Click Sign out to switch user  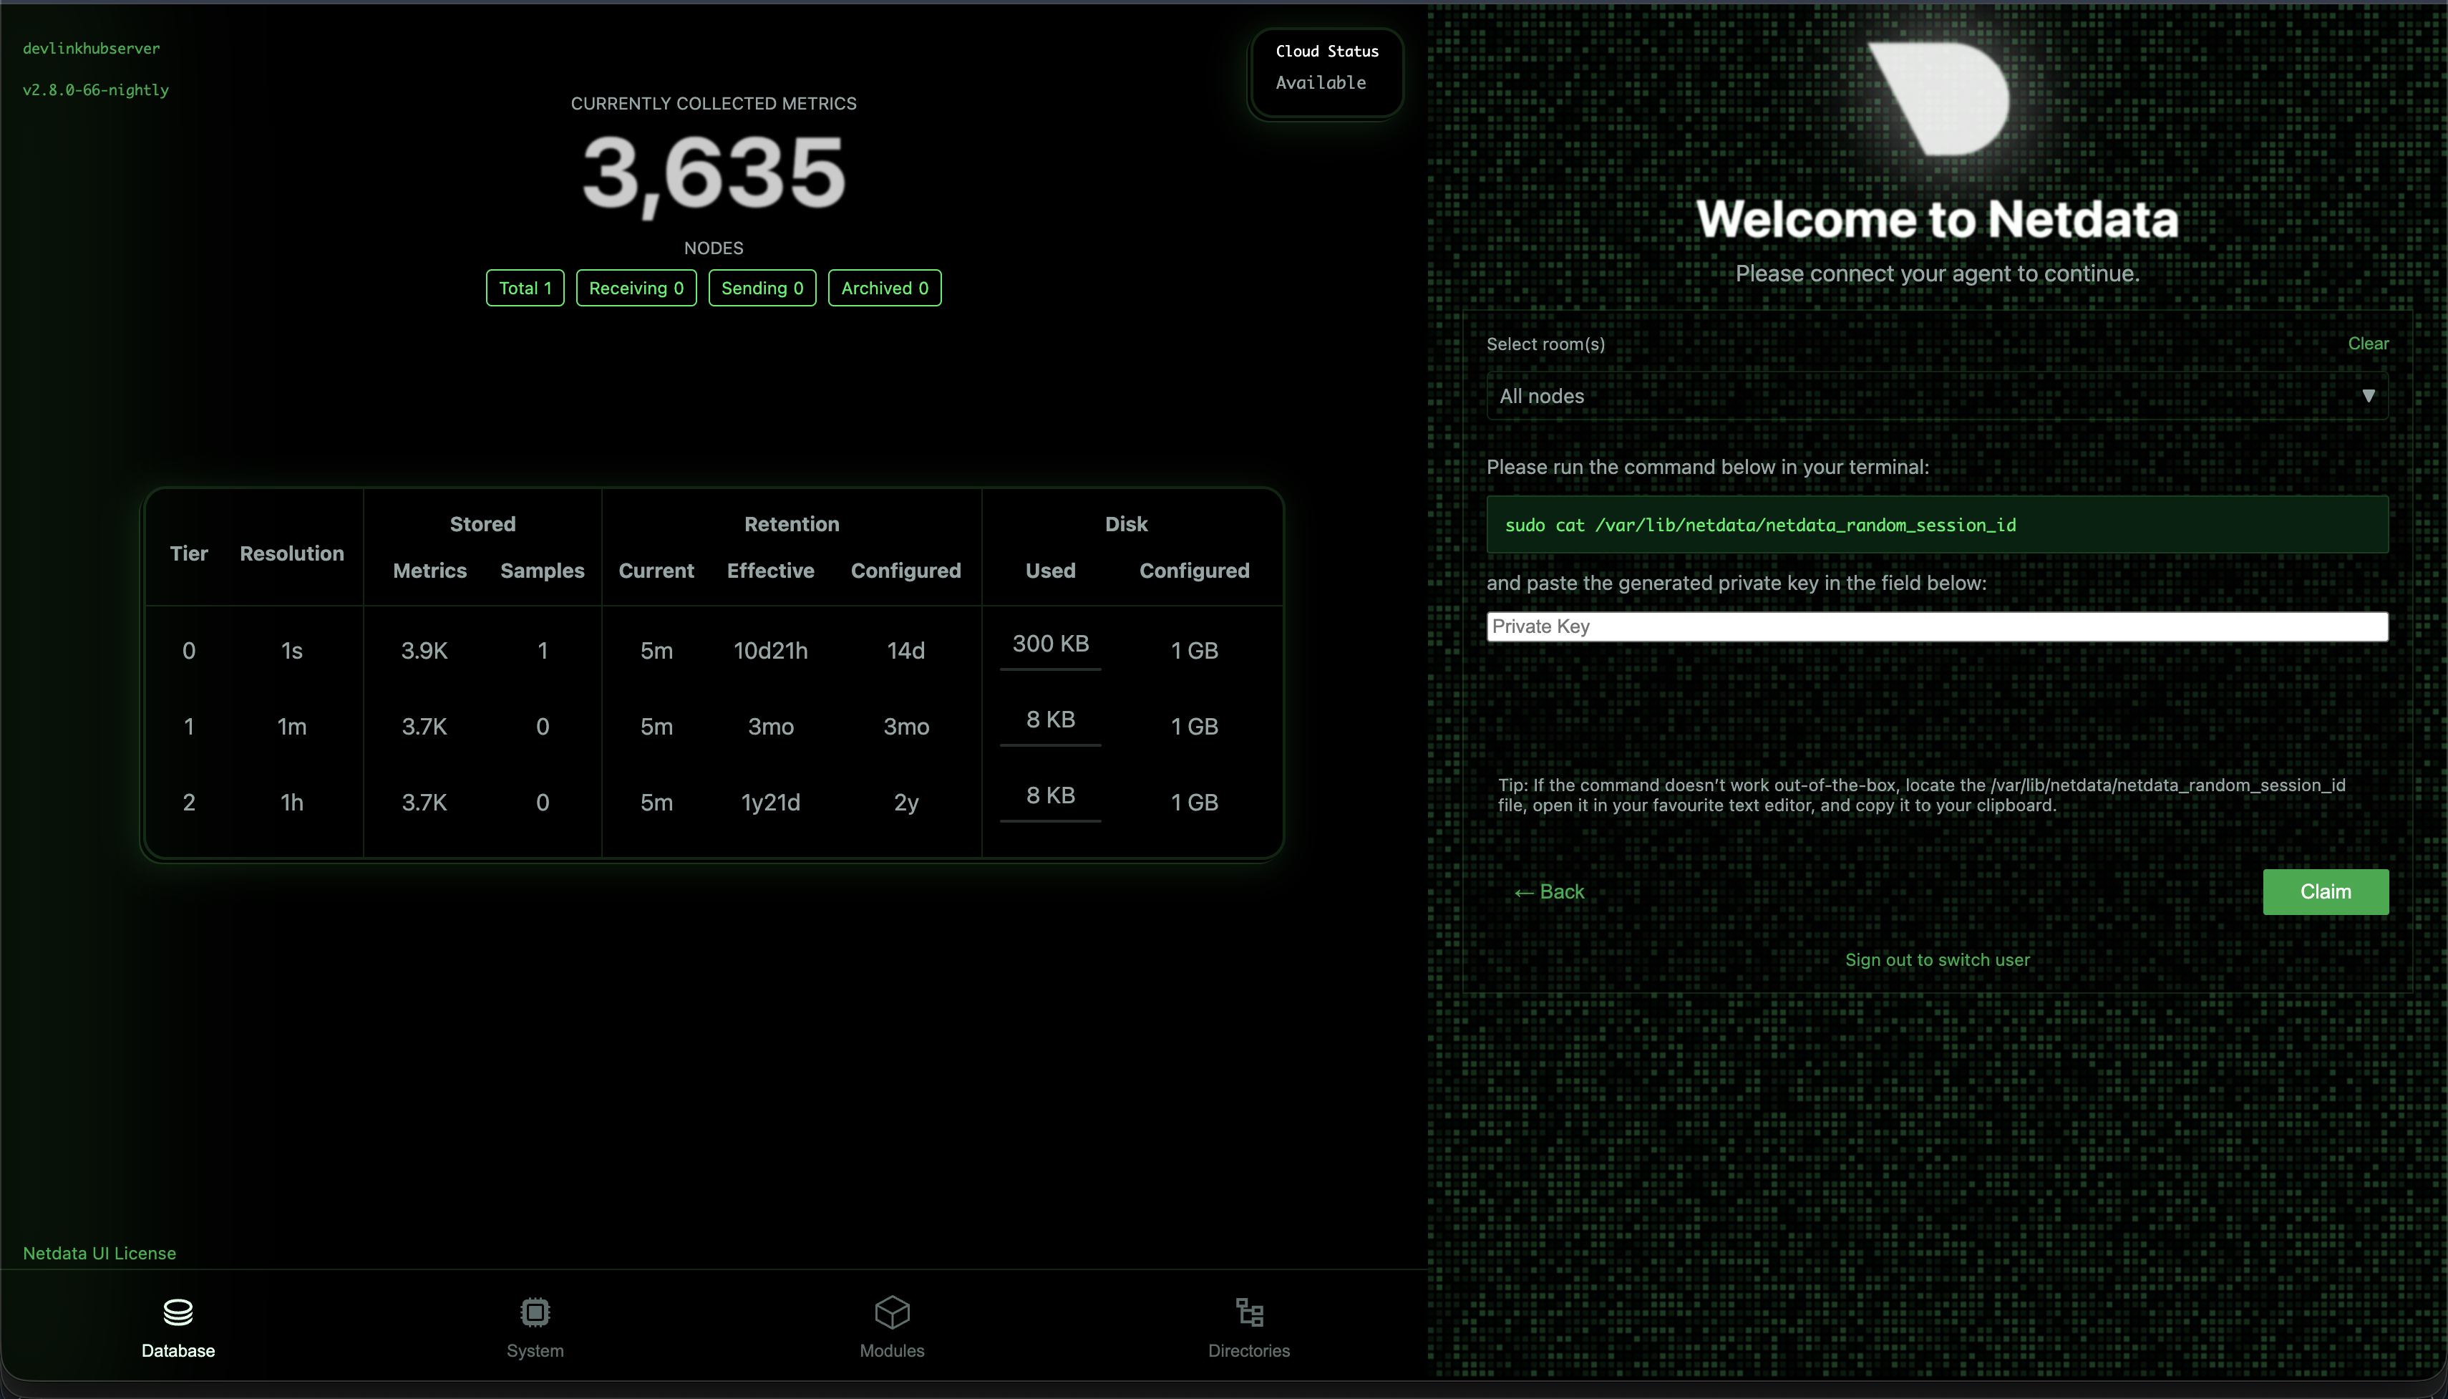pos(1936,960)
